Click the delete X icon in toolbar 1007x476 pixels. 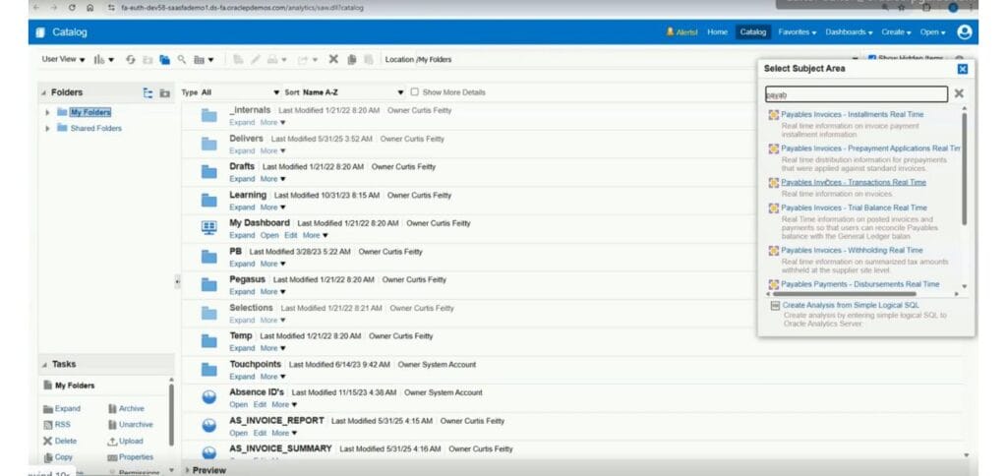333,59
